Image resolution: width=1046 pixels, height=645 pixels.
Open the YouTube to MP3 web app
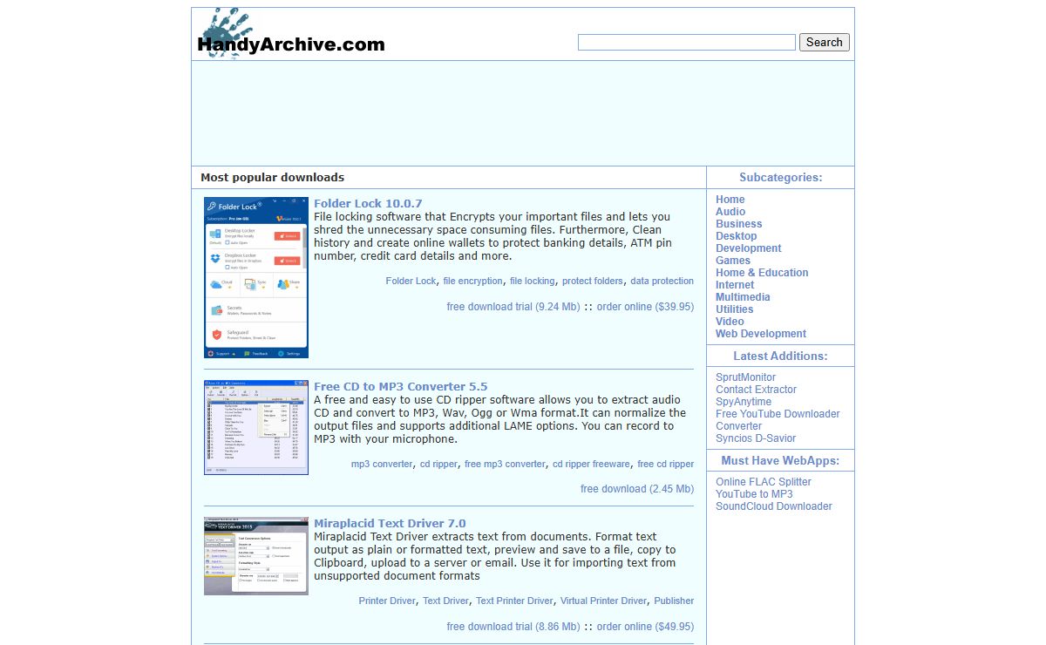coord(755,494)
